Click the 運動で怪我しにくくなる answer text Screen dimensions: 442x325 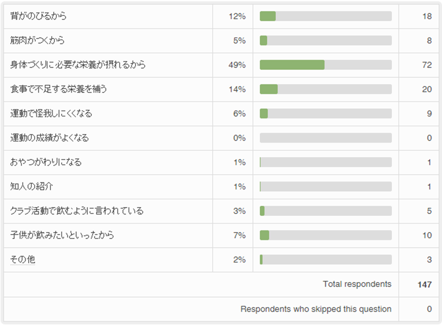coord(51,113)
